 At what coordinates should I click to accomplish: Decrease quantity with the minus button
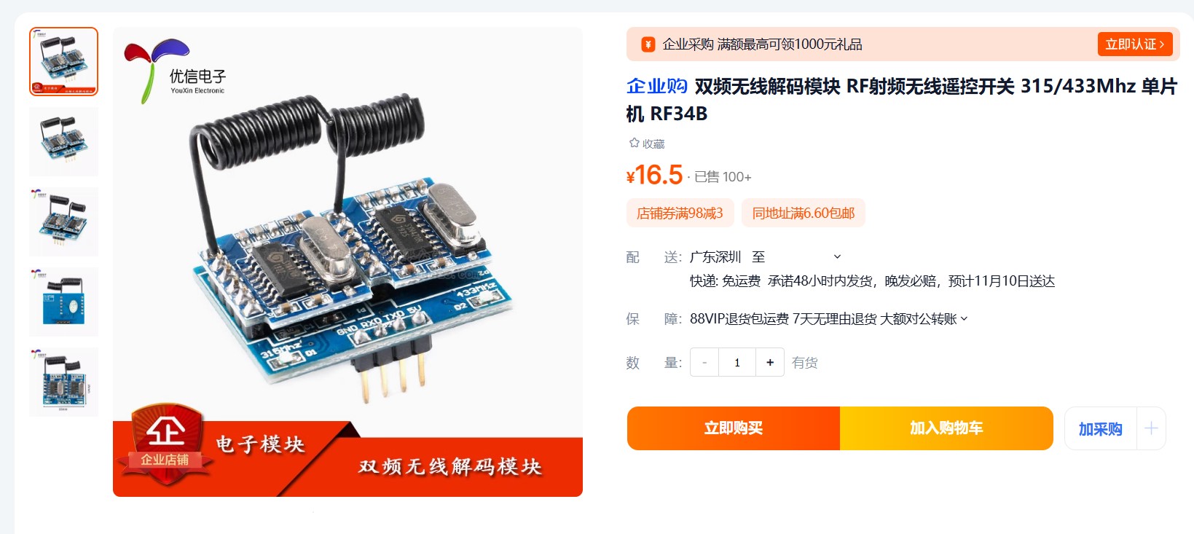704,362
